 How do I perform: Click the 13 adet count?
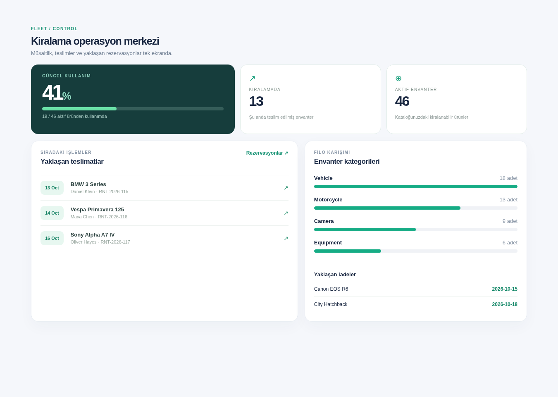[x=508, y=200]
